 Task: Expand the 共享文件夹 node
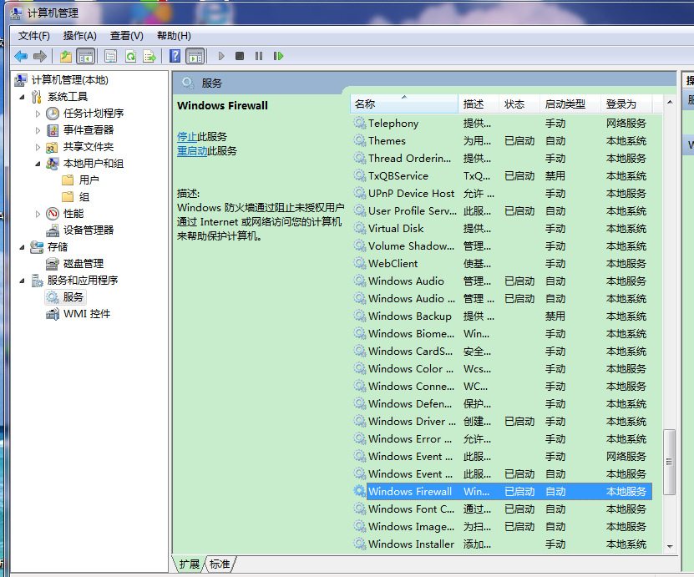tap(38, 147)
